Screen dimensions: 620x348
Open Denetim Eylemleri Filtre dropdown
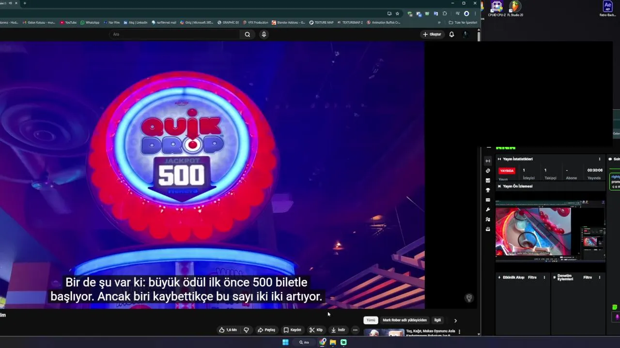click(588, 277)
